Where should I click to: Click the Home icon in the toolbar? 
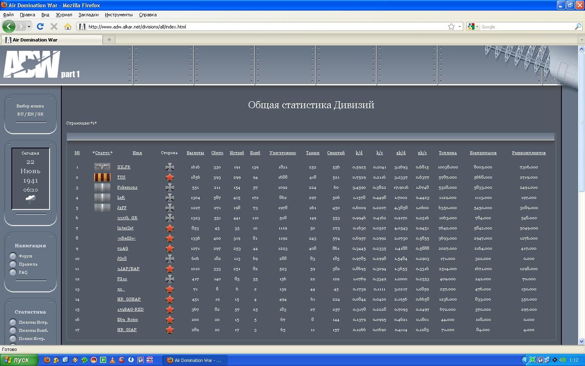tap(68, 26)
